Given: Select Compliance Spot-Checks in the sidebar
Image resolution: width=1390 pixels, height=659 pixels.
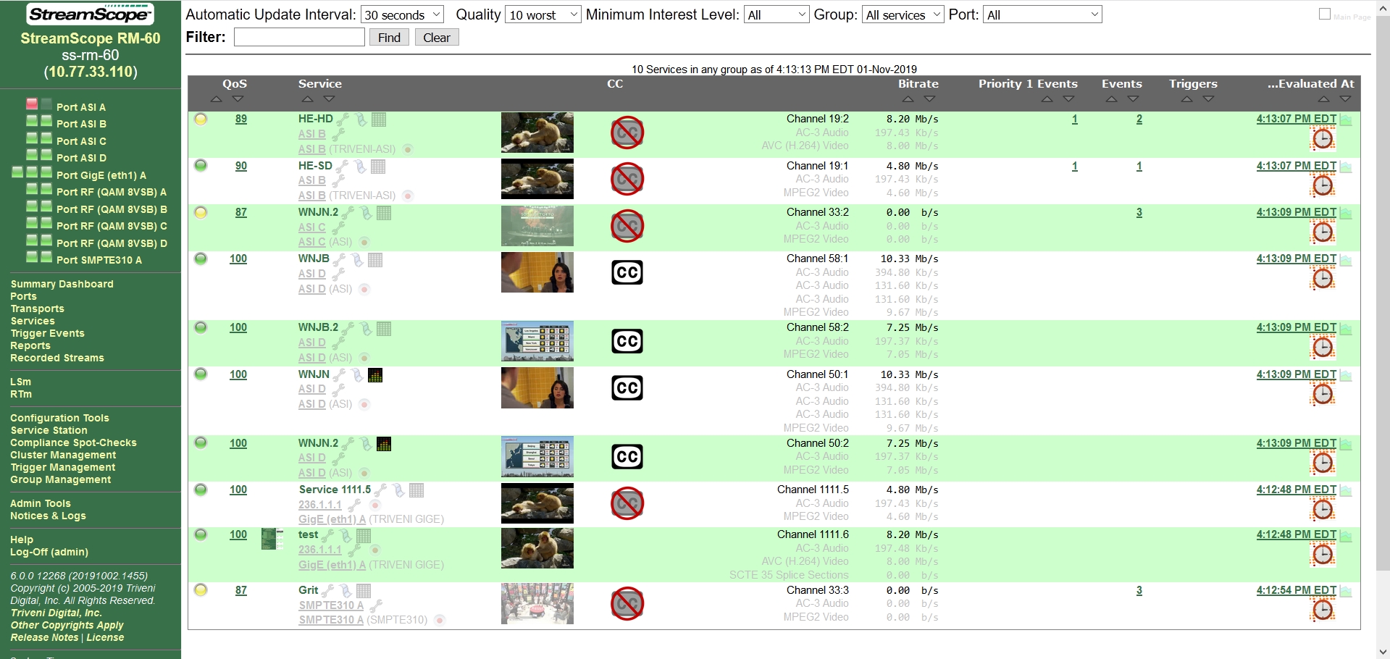Looking at the screenshot, I should (73, 442).
